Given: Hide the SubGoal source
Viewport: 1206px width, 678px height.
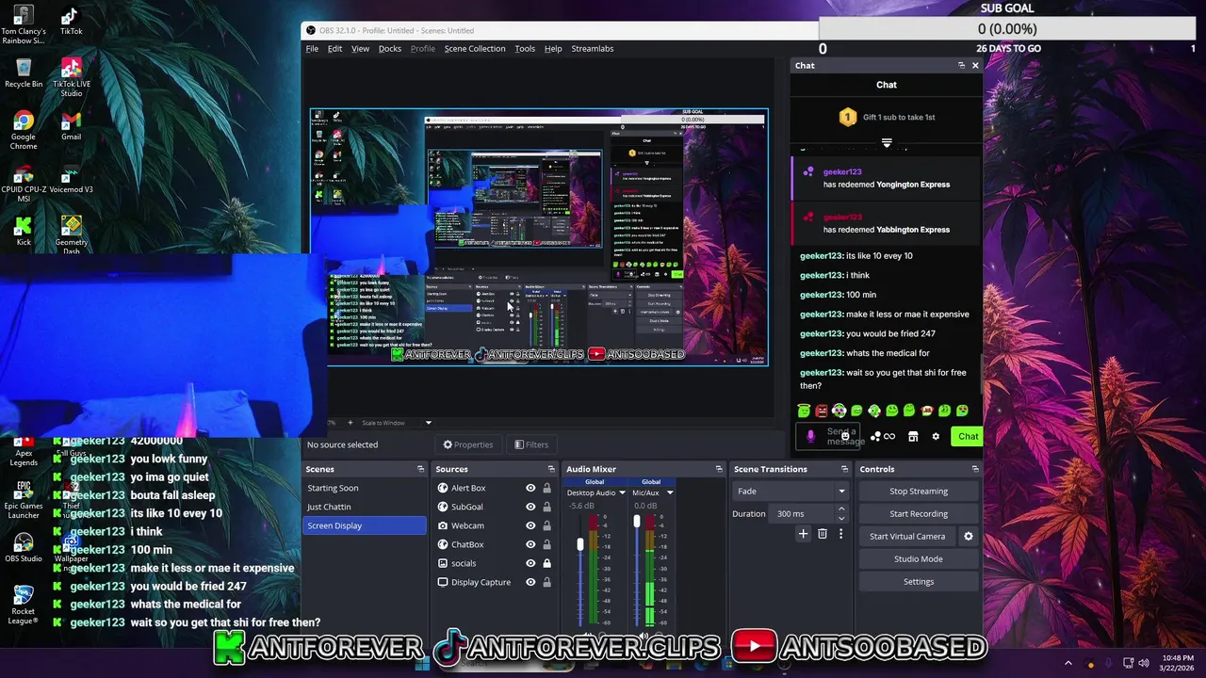Looking at the screenshot, I should point(530,507).
